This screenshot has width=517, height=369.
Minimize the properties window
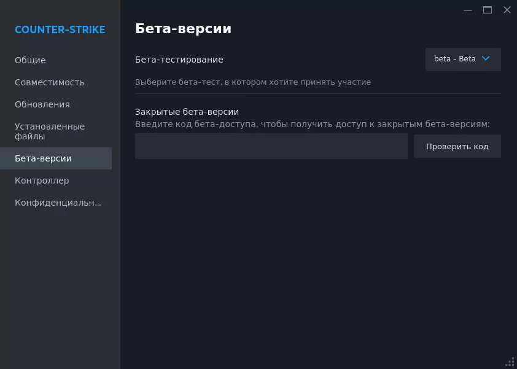pos(468,10)
